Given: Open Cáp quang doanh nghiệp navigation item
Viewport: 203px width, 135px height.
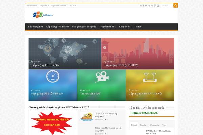Looking at the screenshot, I should pyautogui.click(x=84, y=27).
